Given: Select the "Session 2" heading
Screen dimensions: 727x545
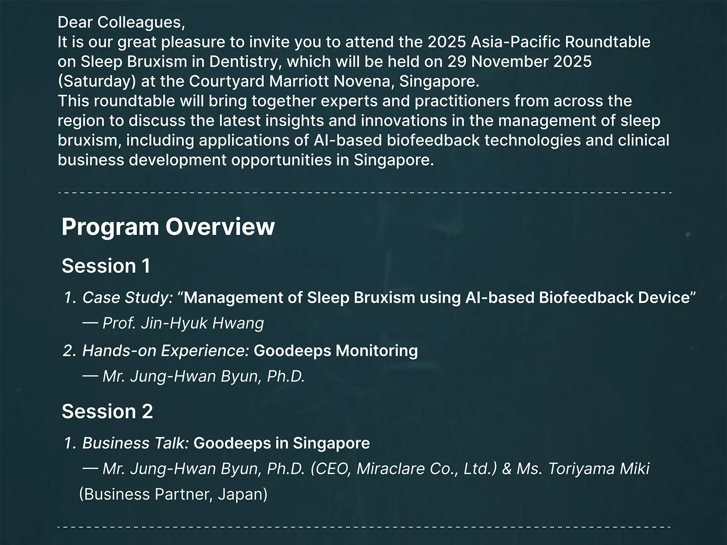Looking at the screenshot, I should pyautogui.click(x=107, y=411).
